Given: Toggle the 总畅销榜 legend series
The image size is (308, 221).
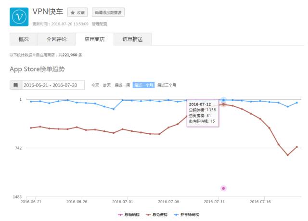Looking at the screenshot, I should (x=128, y=215).
